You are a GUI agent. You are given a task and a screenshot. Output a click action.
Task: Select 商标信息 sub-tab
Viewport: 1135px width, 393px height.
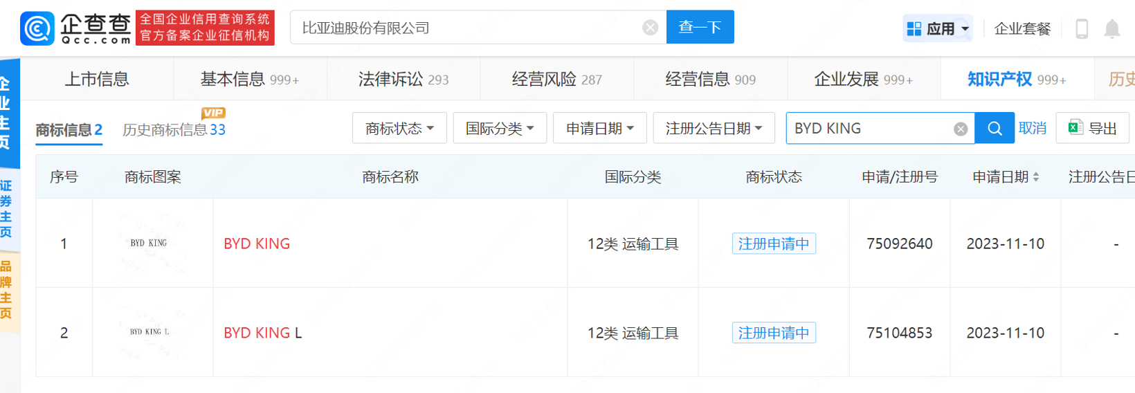point(69,129)
